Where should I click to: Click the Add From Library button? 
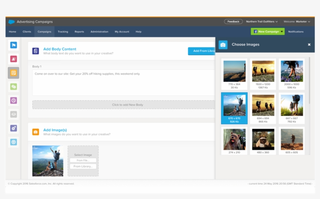click(201, 51)
